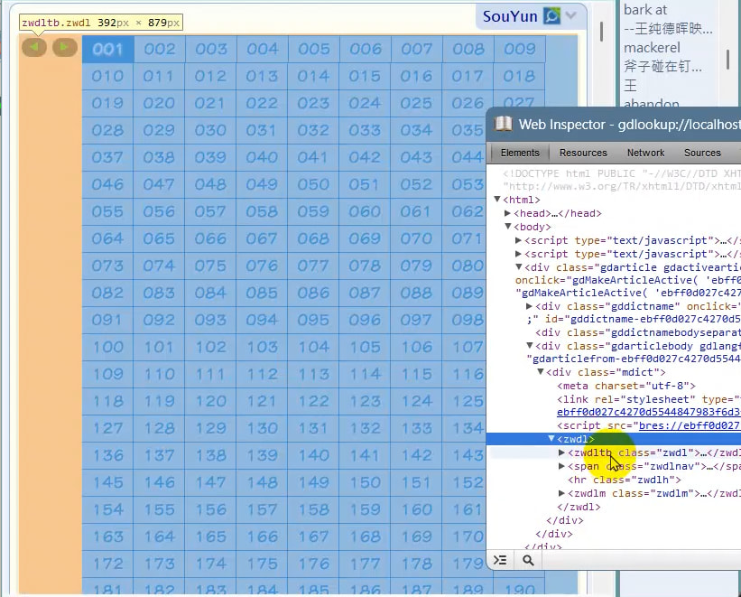Click table cell 009
The image size is (741, 597).
[519, 49]
